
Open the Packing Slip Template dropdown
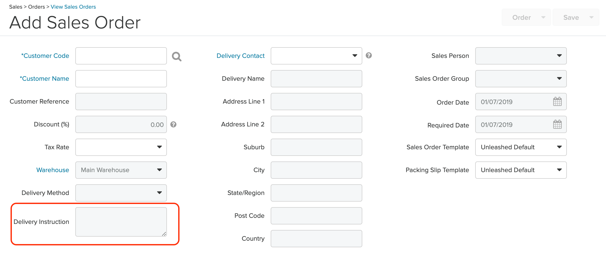pos(559,170)
